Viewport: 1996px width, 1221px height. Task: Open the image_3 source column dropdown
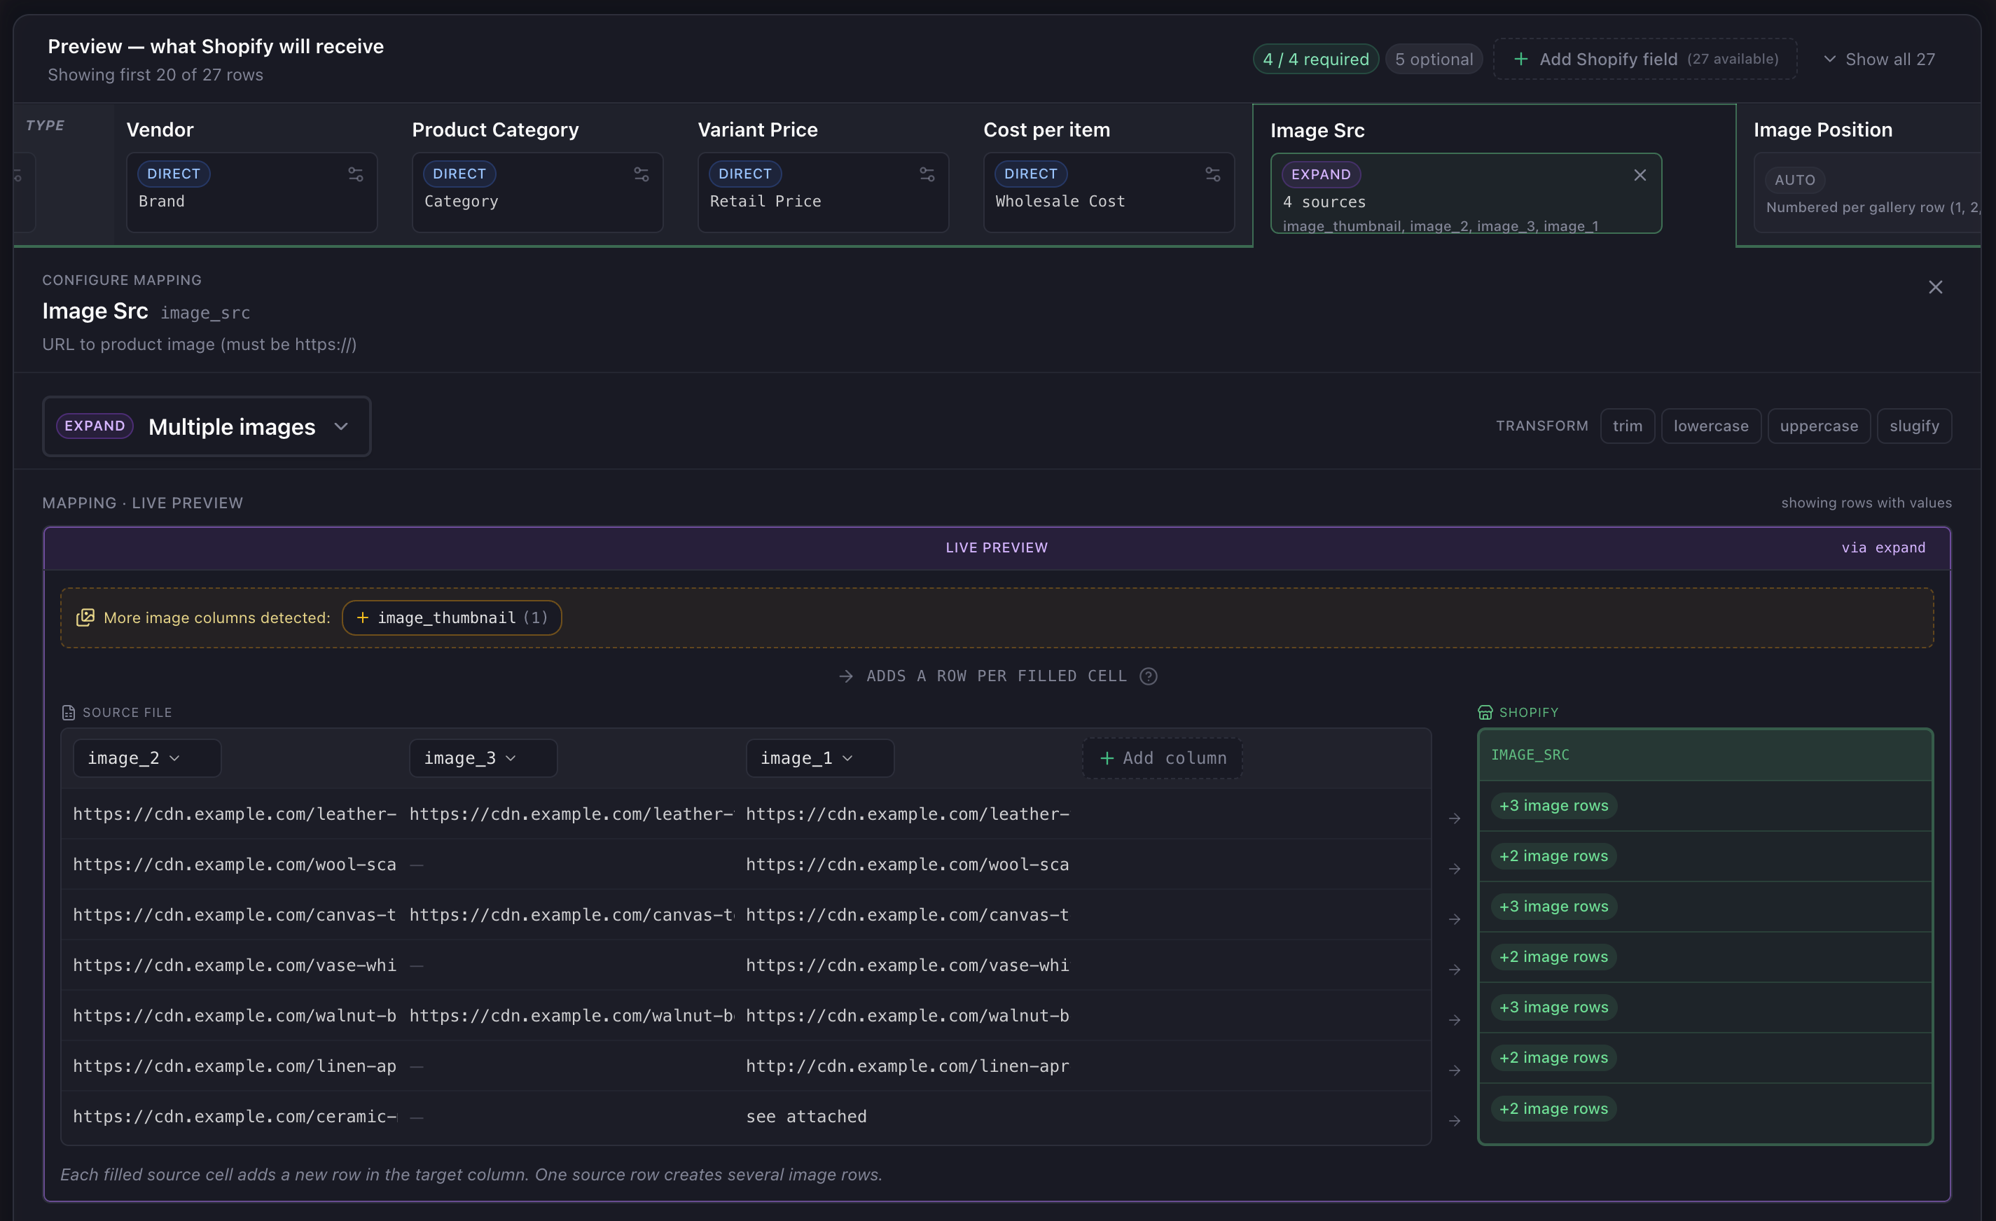pyautogui.click(x=483, y=758)
